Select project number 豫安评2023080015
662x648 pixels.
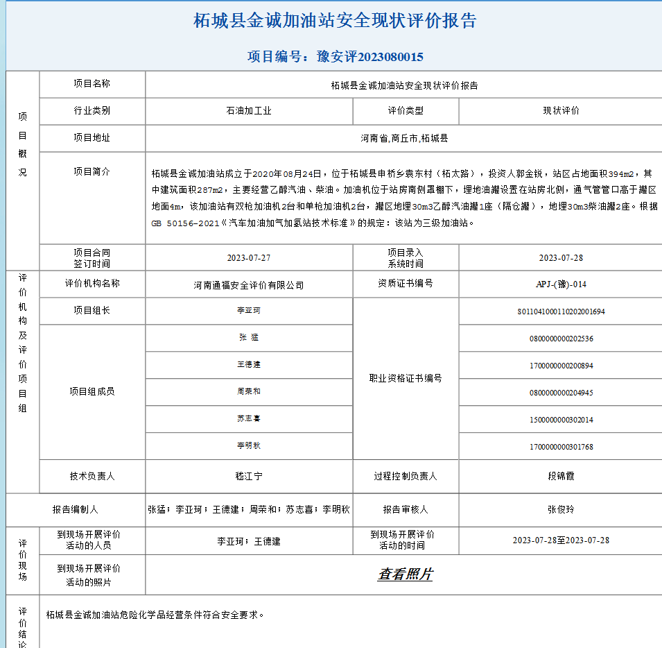(x=370, y=57)
